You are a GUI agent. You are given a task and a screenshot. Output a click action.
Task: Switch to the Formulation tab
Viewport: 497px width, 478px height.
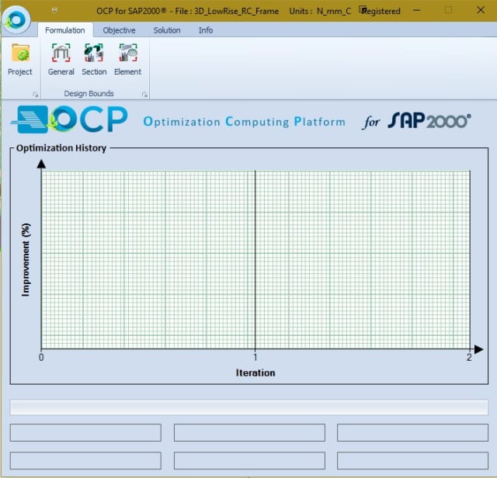(x=65, y=30)
